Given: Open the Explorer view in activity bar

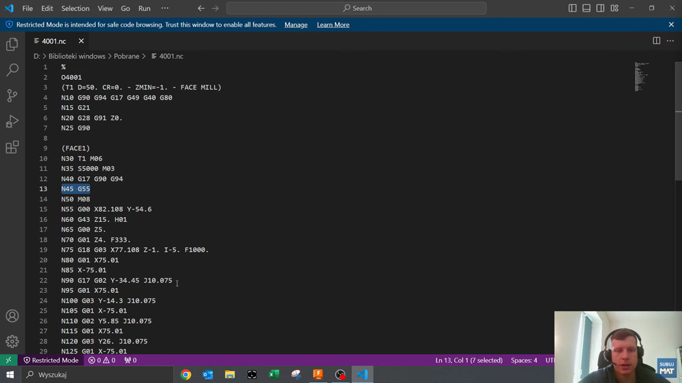Looking at the screenshot, I should 12,44.
